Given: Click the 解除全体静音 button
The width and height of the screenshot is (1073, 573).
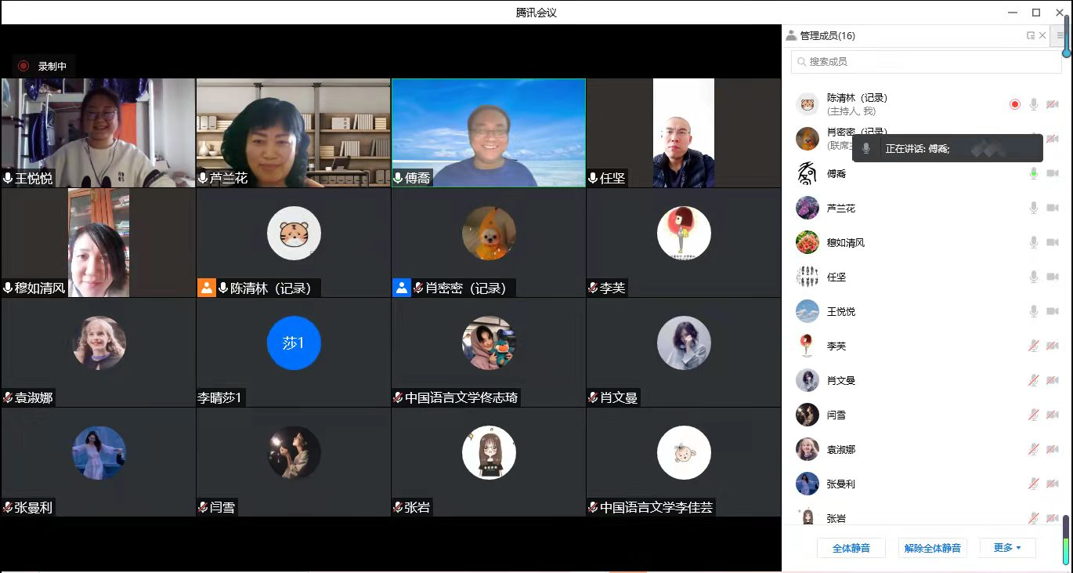Looking at the screenshot, I should pos(932,548).
